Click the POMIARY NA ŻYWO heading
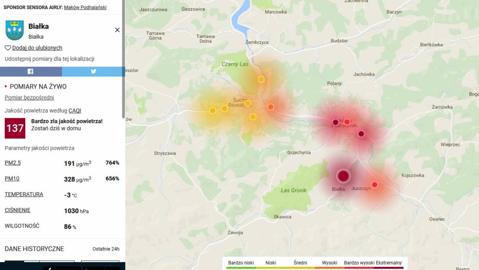Image resolution: width=479 pixels, height=270 pixels. [x=38, y=87]
